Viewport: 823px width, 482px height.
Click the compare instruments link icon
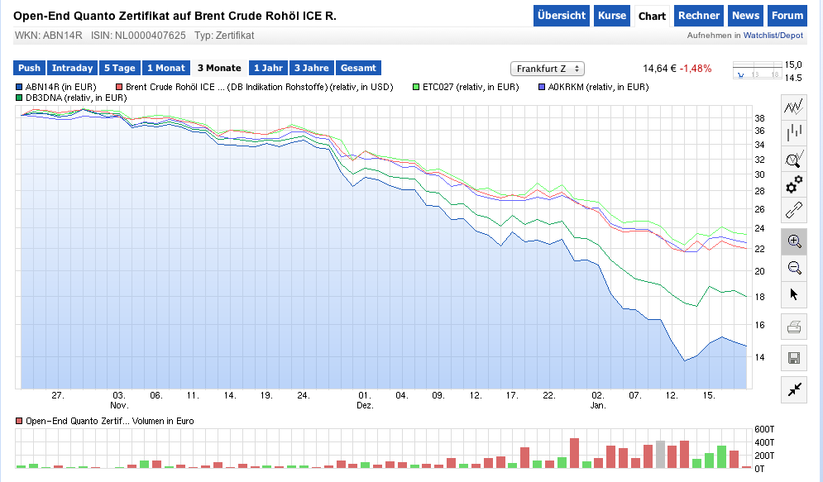pyautogui.click(x=793, y=211)
